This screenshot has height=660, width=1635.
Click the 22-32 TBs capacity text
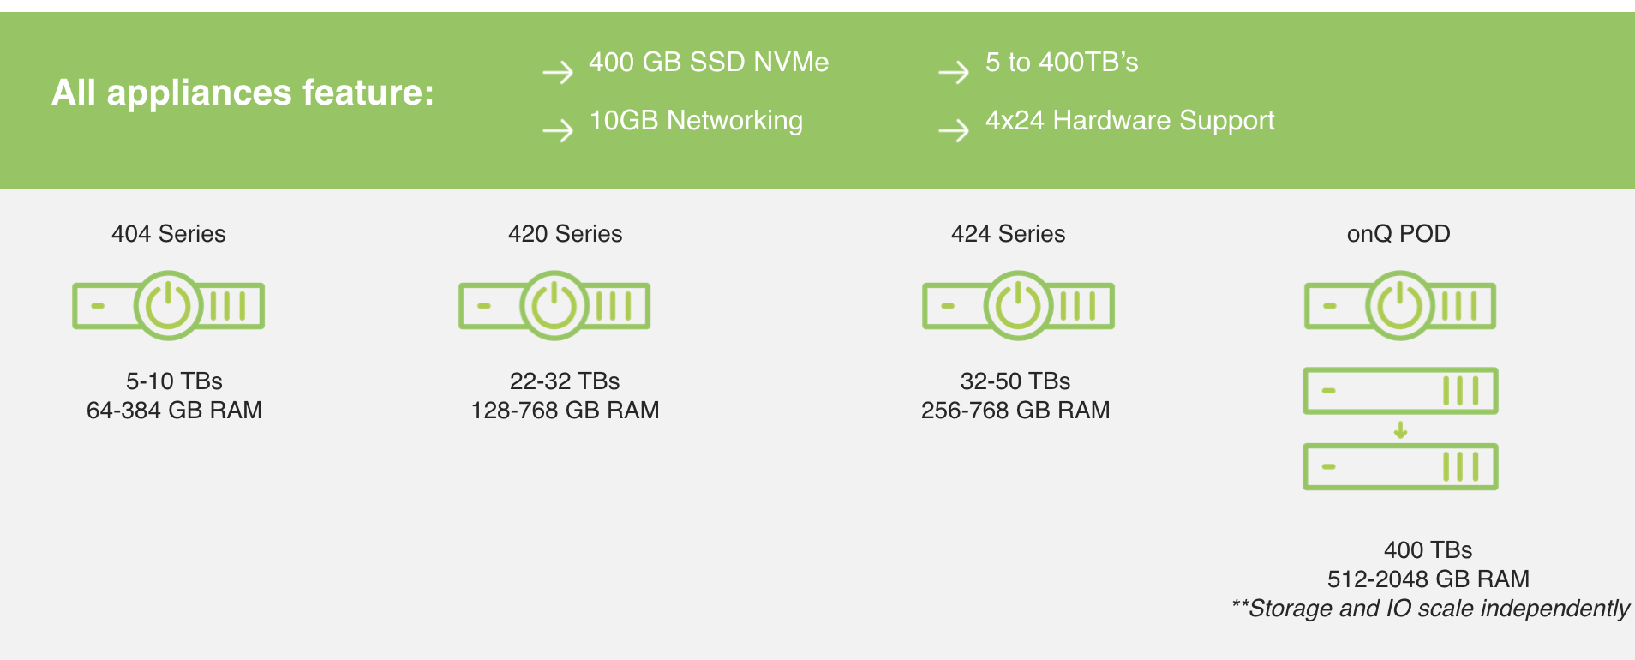pyautogui.click(x=565, y=381)
